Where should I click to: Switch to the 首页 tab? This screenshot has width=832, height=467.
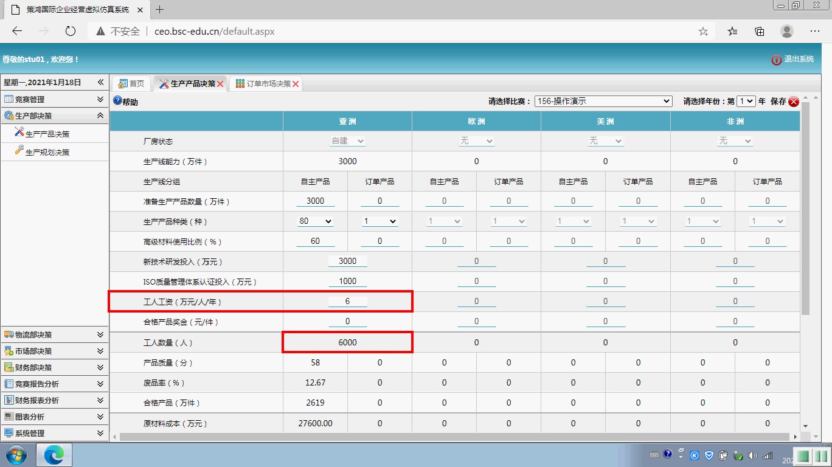tap(131, 84)
